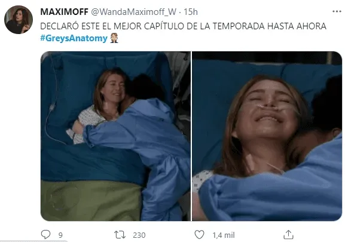The height and width of the screenshot is (242, 345).
Task: Click the doctor emoji after the hashtag
Action: (114, 38)
